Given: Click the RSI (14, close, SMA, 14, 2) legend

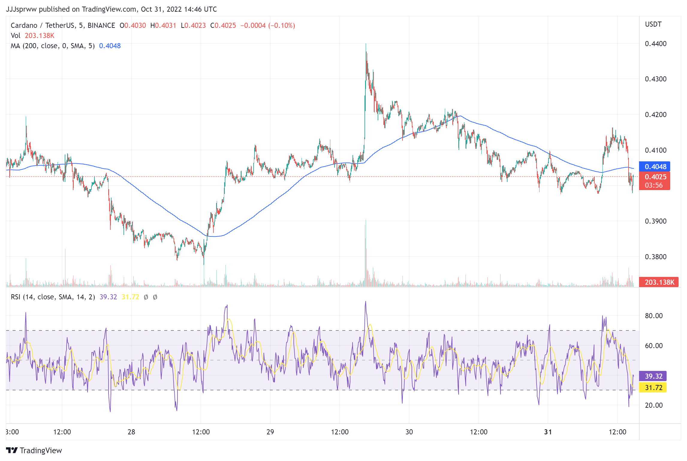Looking at the screenshot, I should (53, 297).
